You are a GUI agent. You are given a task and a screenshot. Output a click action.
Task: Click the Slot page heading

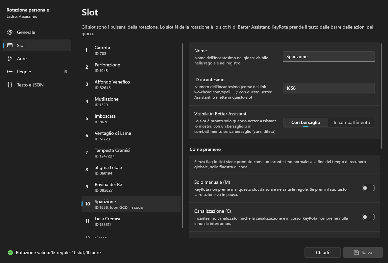click(90, 12)
